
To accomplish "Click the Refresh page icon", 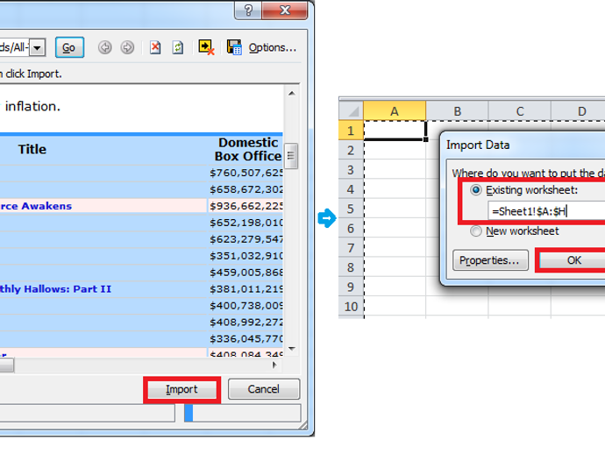I will click(177, 47).
